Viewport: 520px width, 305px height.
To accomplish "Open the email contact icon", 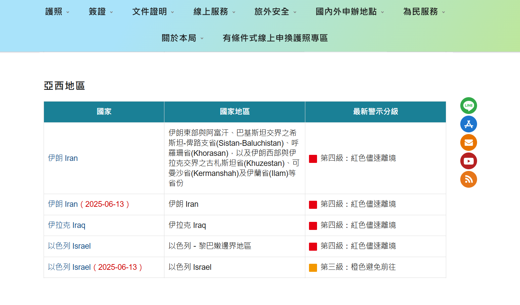I will [x=468, y=142].
